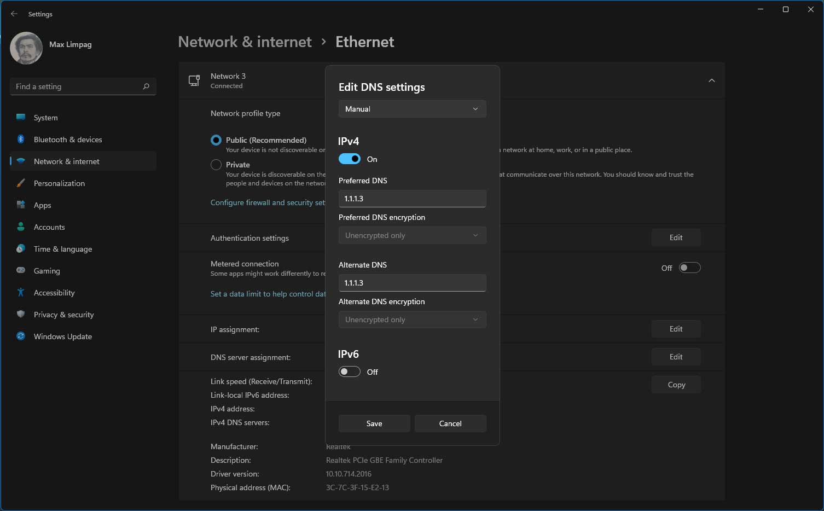Click the back arrow in Settings
This screenshot has width=824, height=511.
coord(14,14)
